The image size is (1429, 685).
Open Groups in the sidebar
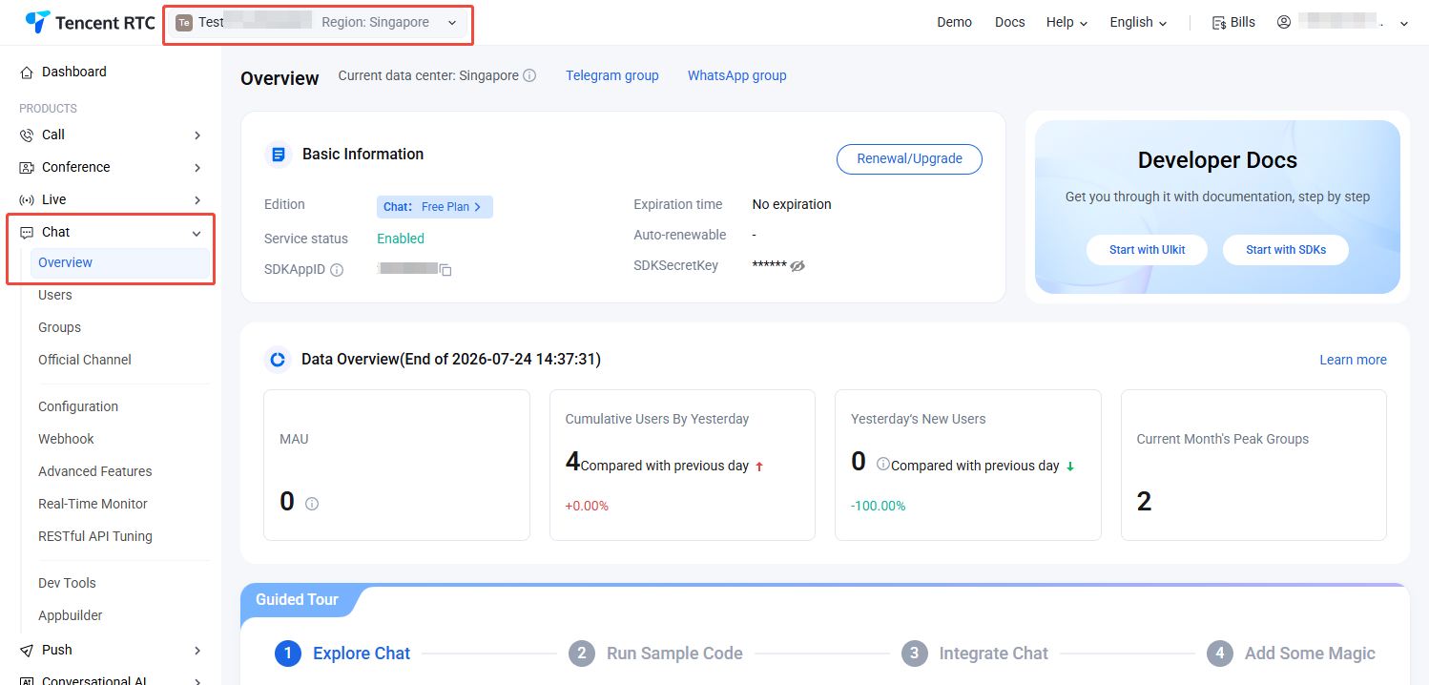(x=59, y=327)
